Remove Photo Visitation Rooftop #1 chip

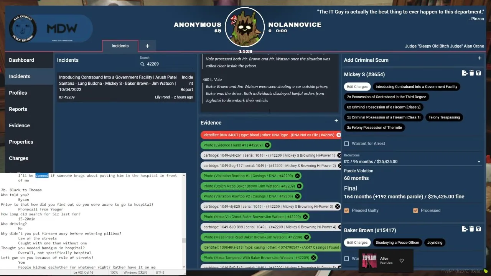point(297,176)
